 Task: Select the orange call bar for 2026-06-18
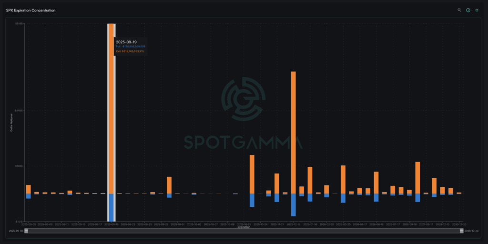[x=376, y=183]
